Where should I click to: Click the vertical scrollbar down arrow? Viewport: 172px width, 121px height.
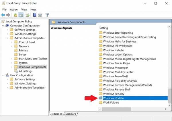point(169,105)
